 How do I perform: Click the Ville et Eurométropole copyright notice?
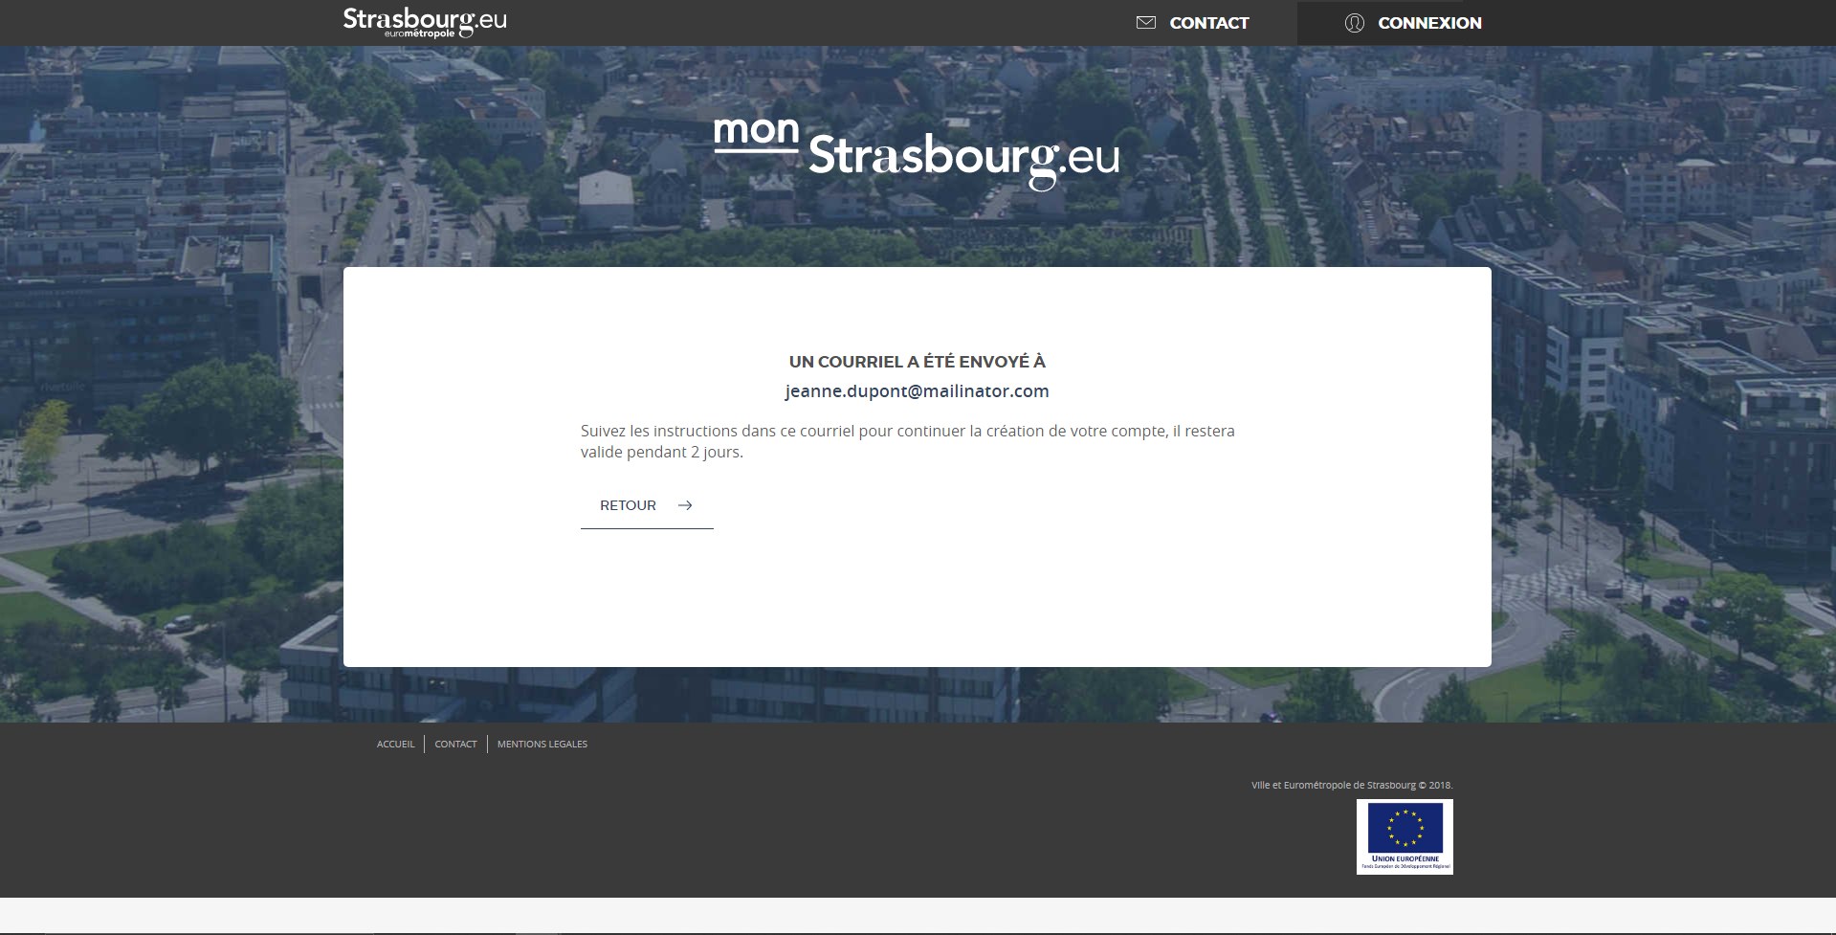click(x=1351, y=785)
